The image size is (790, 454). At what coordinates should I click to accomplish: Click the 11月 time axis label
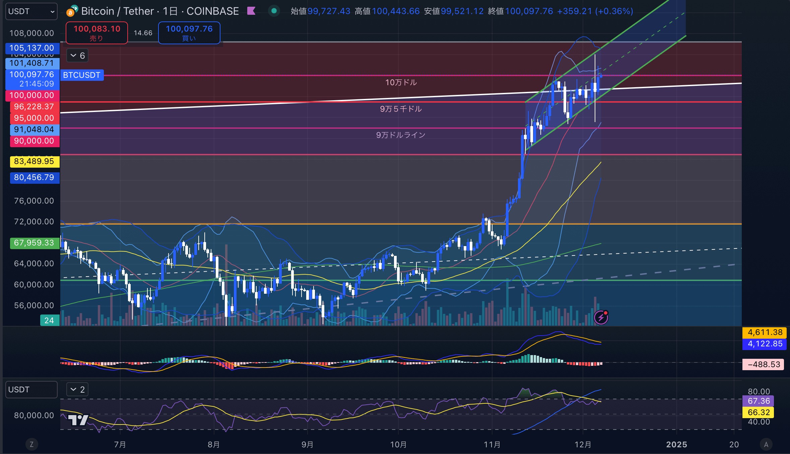(492, 445)
